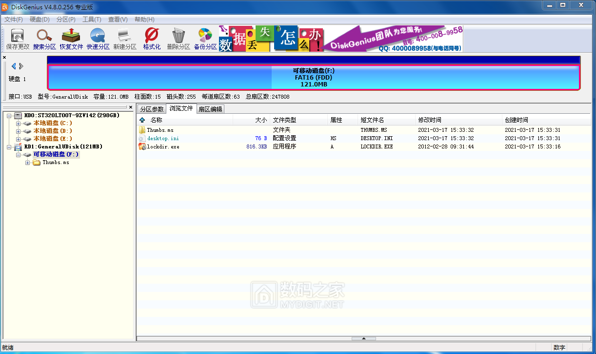This screenshot has height=354, width=596.
Task: Click the 格式化 format toolbar icon
Action: (152, 39)
